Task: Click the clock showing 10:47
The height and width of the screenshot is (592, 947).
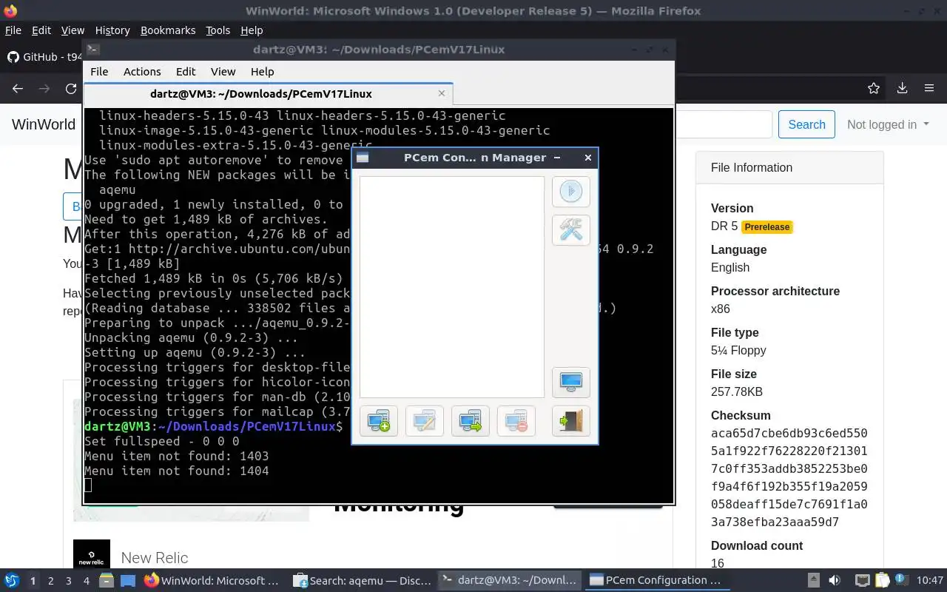Action: pyautogui.click(x=930, y=581)
